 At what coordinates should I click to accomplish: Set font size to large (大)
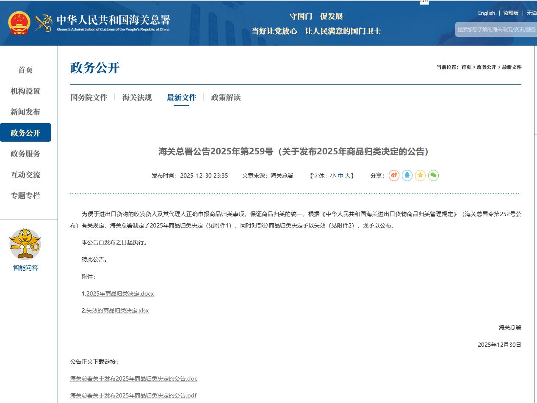tap(347, 175)
